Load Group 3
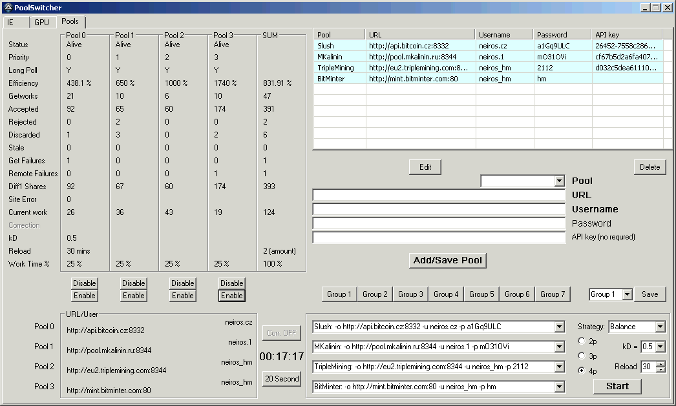 410,294
